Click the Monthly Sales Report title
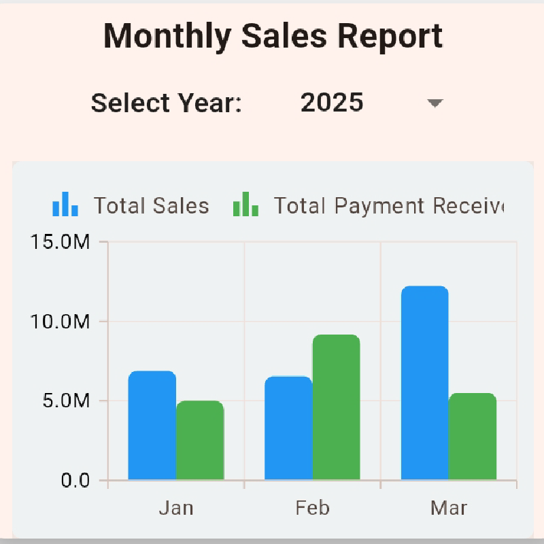 point(273,37)
